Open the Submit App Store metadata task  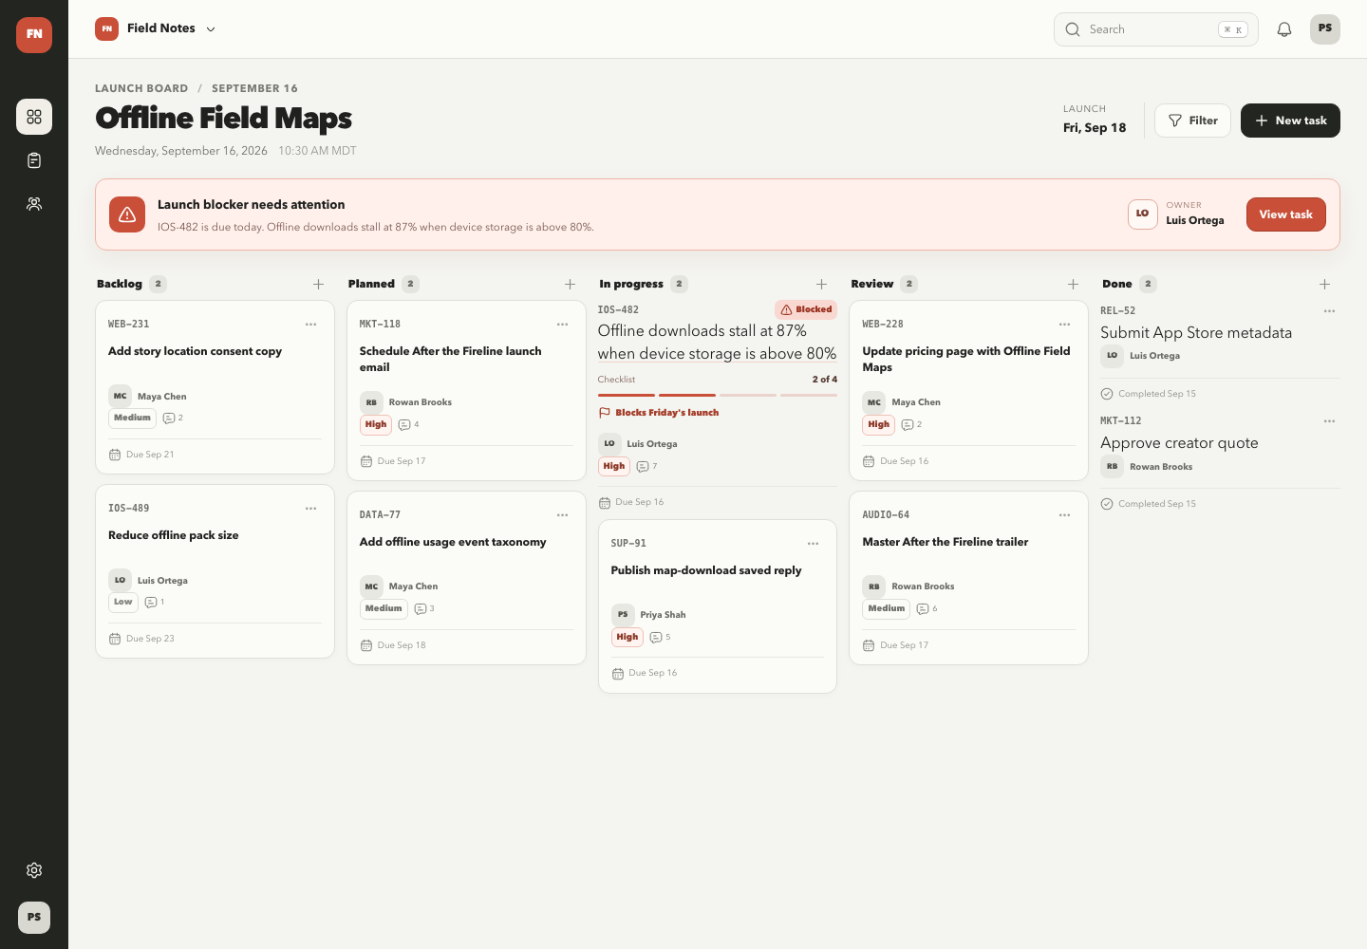click(1196, 333)
